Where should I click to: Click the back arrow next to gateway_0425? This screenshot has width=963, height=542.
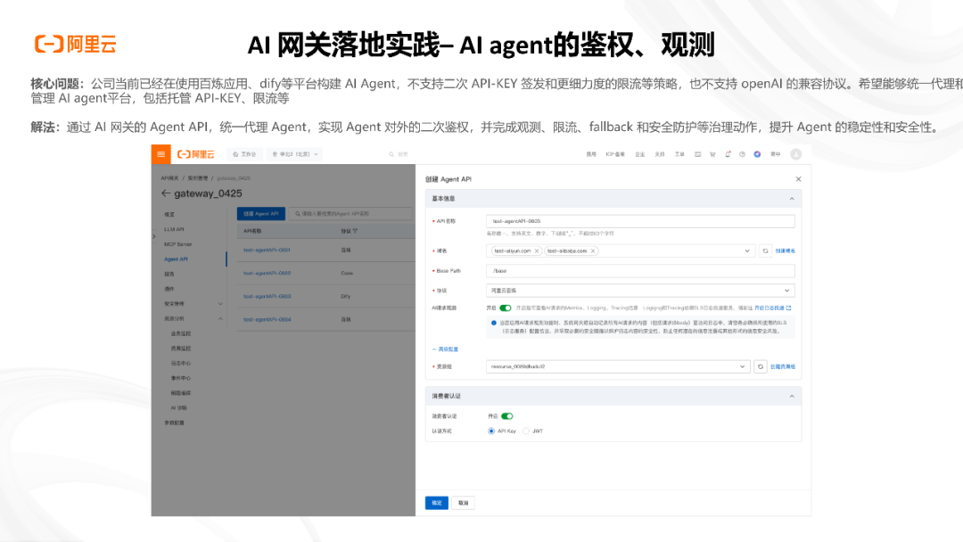[166, 192]
